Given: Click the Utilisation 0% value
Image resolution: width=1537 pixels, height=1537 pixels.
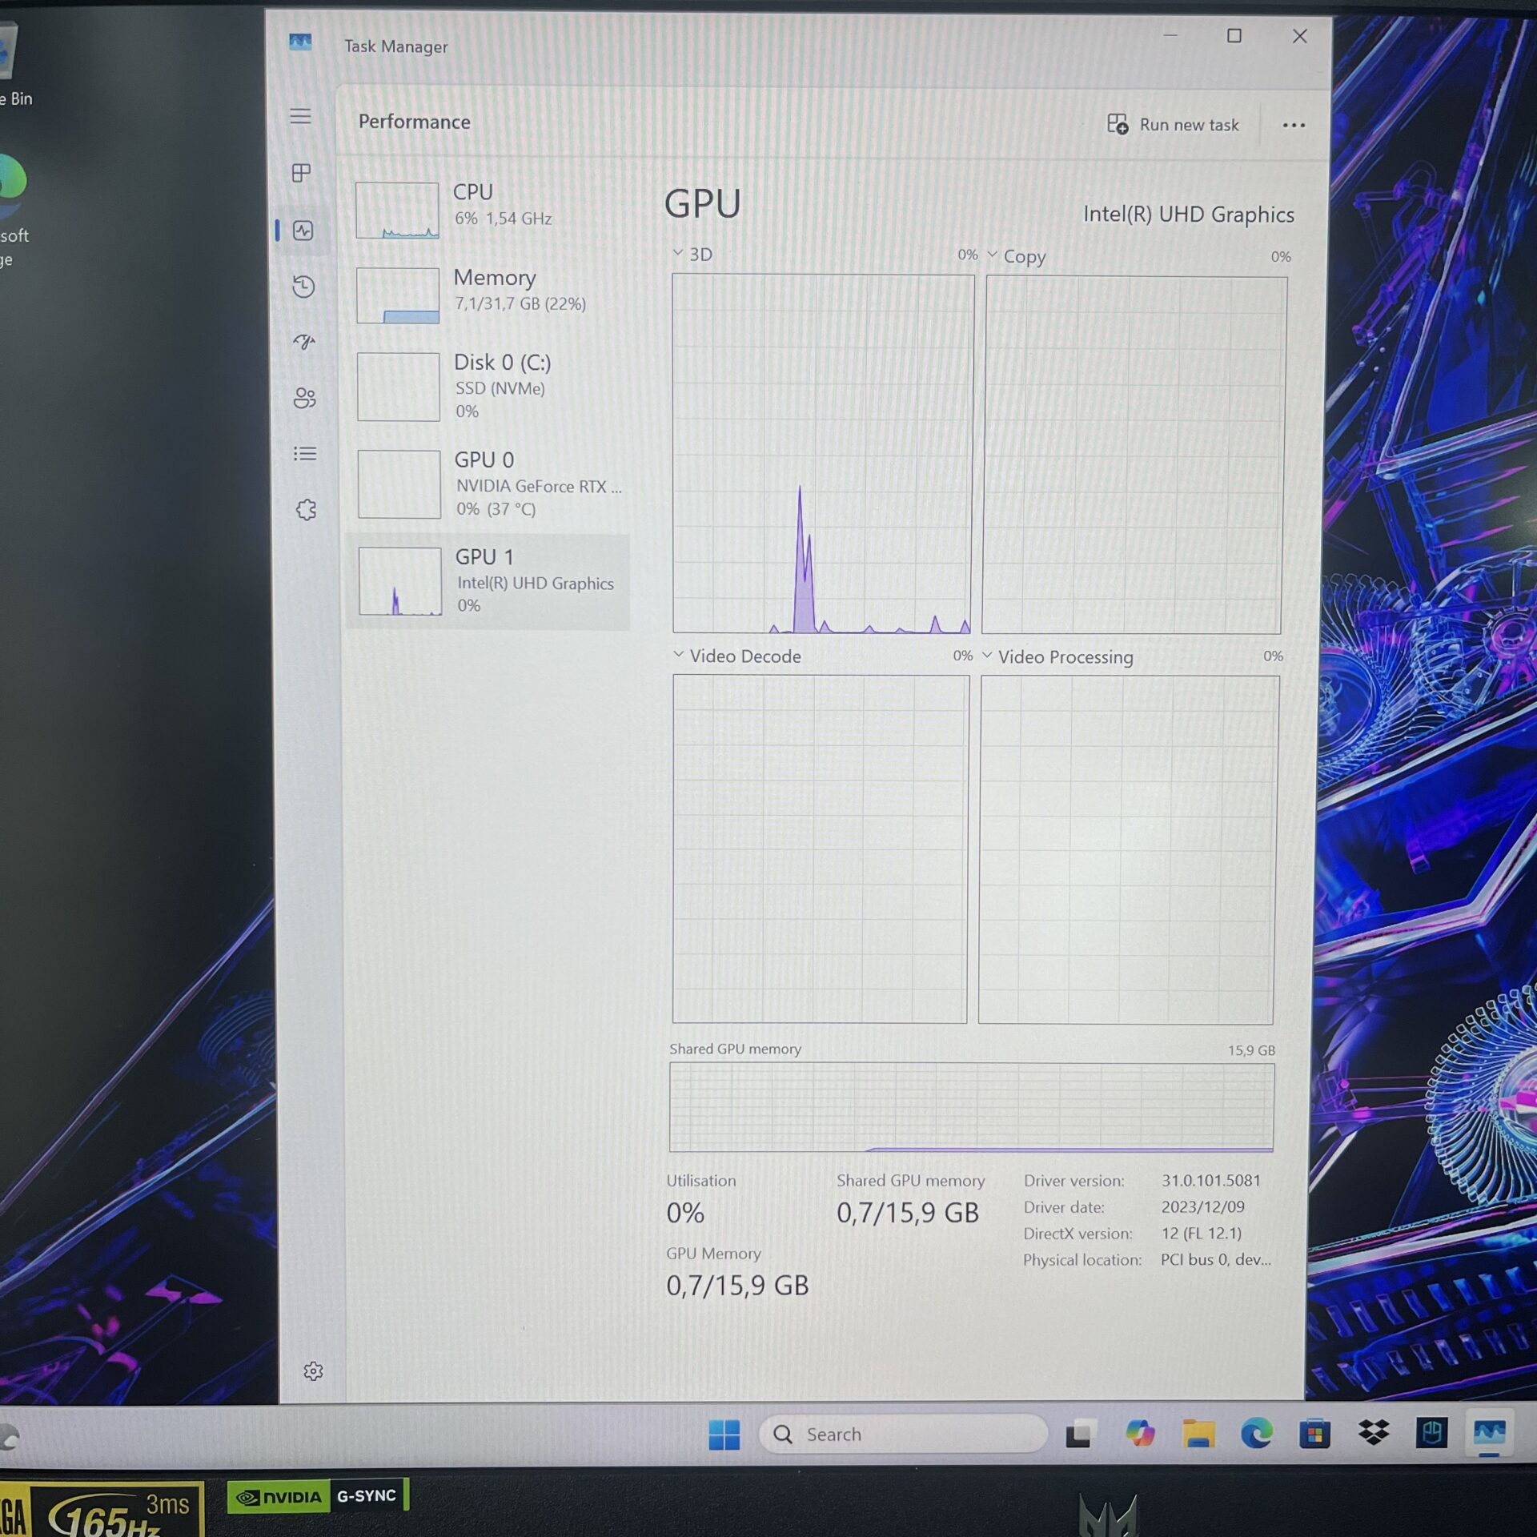Looking at the screenshot, I should coord(685,1213).
